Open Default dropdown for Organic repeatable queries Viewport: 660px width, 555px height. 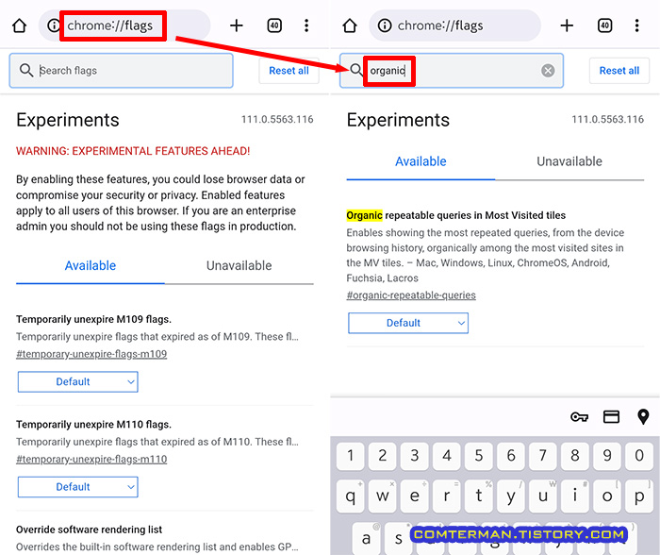click(408, 323)
